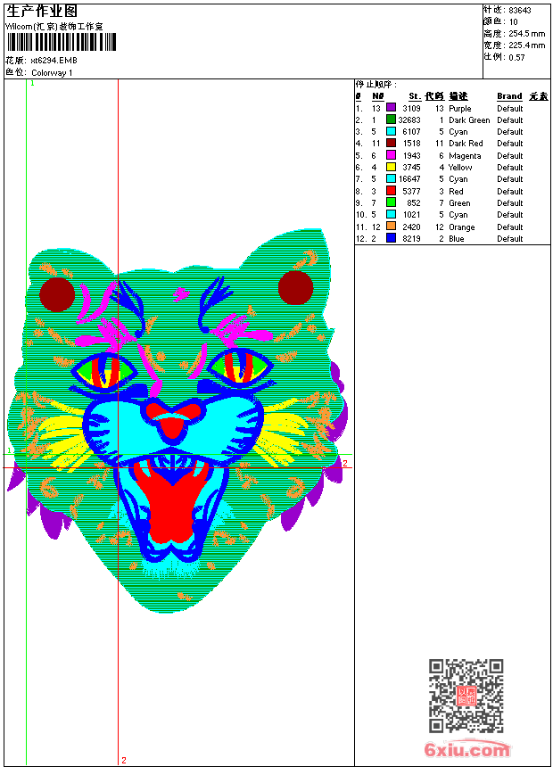Click the red marker label 2 at the bottom

click(124, 760)
